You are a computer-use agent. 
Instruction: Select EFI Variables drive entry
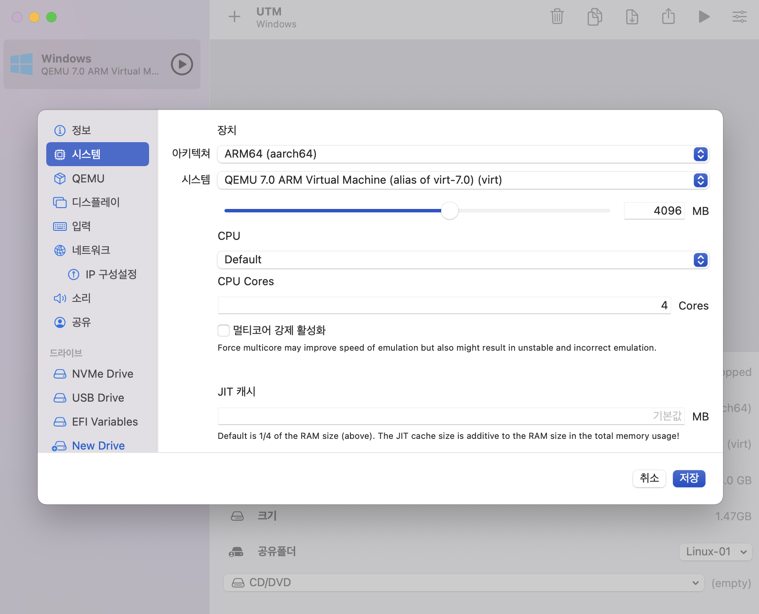[x=98, y=422]
